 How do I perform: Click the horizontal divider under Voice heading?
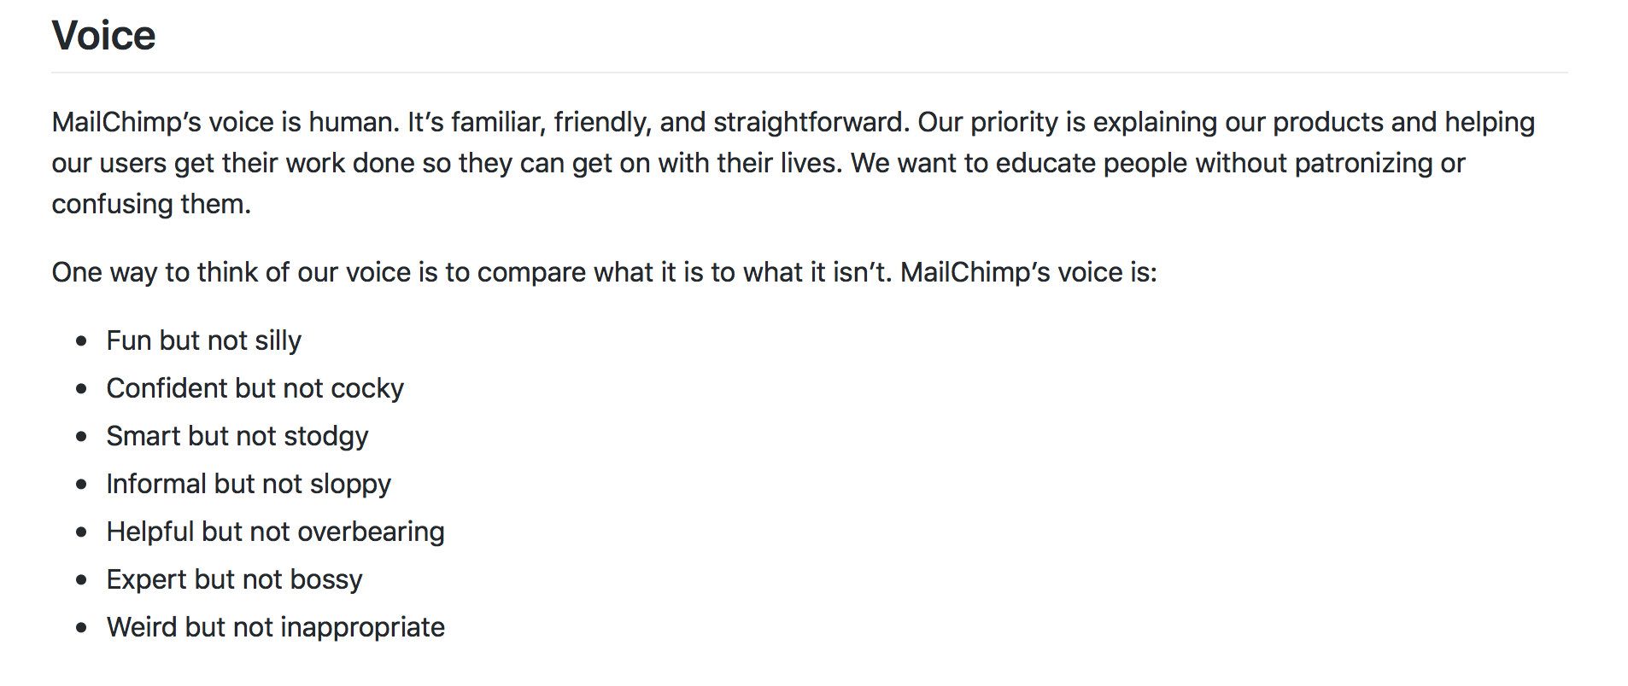coord(809,73)
